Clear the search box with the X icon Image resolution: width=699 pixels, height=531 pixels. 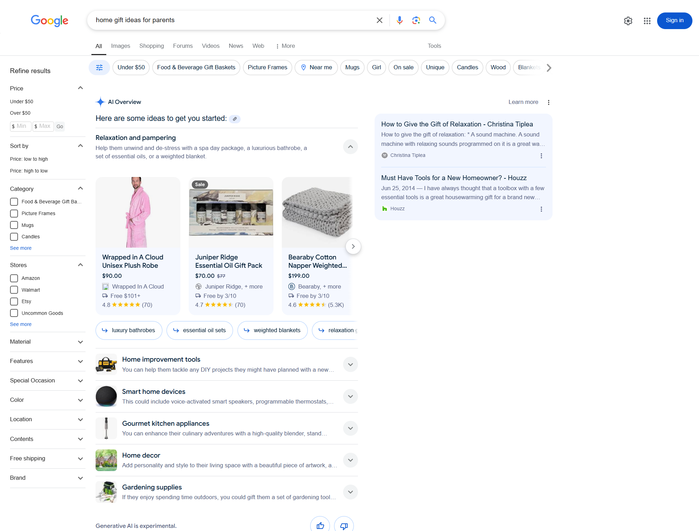[379, 20]
